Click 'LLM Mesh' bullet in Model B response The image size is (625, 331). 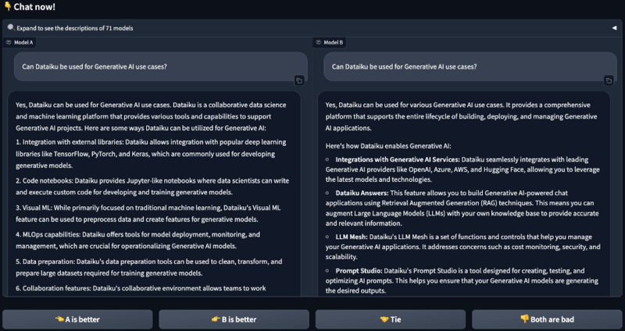click(x=352, y=236)
